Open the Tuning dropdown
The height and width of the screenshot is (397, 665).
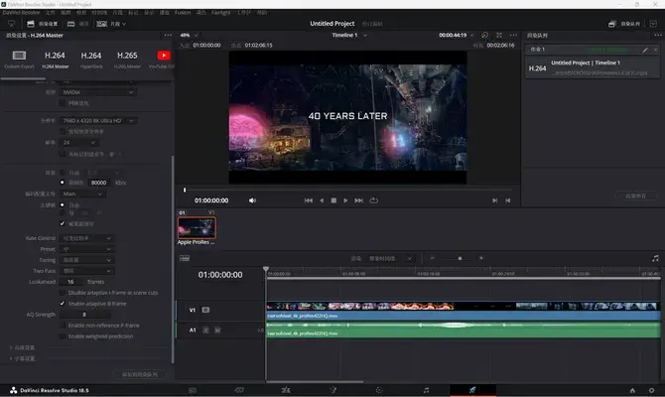86,260
